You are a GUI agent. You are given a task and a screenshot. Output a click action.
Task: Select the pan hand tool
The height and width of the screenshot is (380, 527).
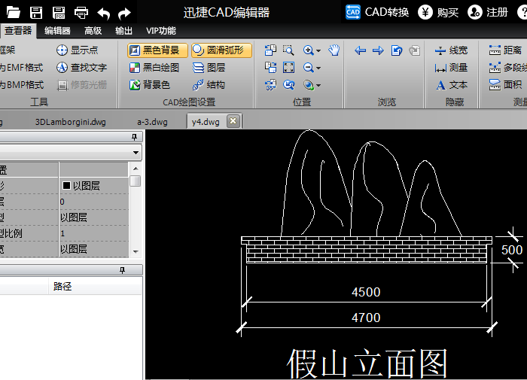[x=334, y=50]
